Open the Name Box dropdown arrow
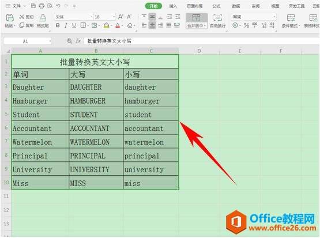This screenshot has height=238, width=320. point(50,41)
